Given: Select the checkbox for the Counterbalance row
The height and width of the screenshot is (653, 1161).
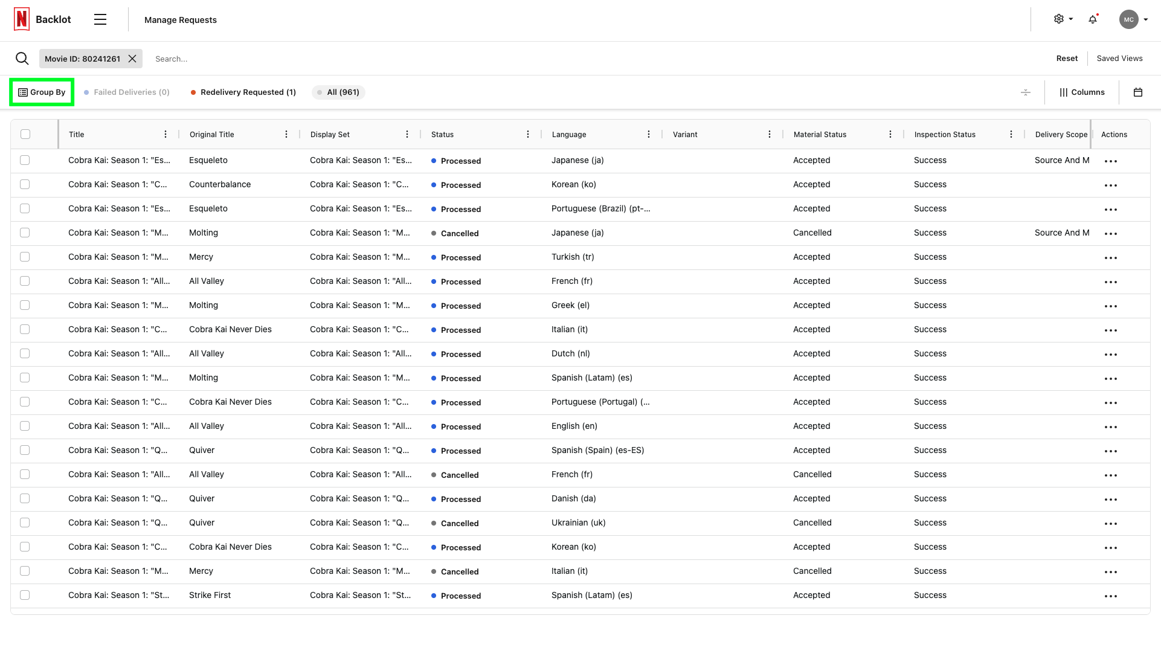Looking at the screenshot, I should 25,184.
